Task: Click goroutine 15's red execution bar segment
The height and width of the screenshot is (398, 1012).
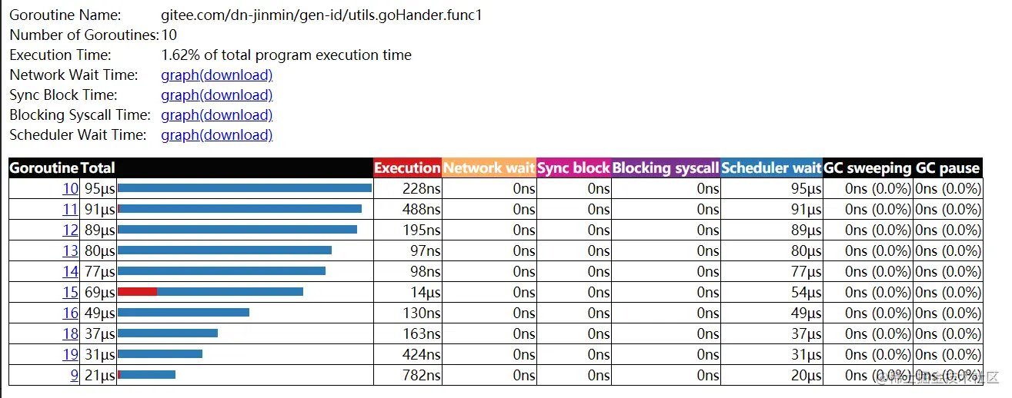Action: (137, 292)
